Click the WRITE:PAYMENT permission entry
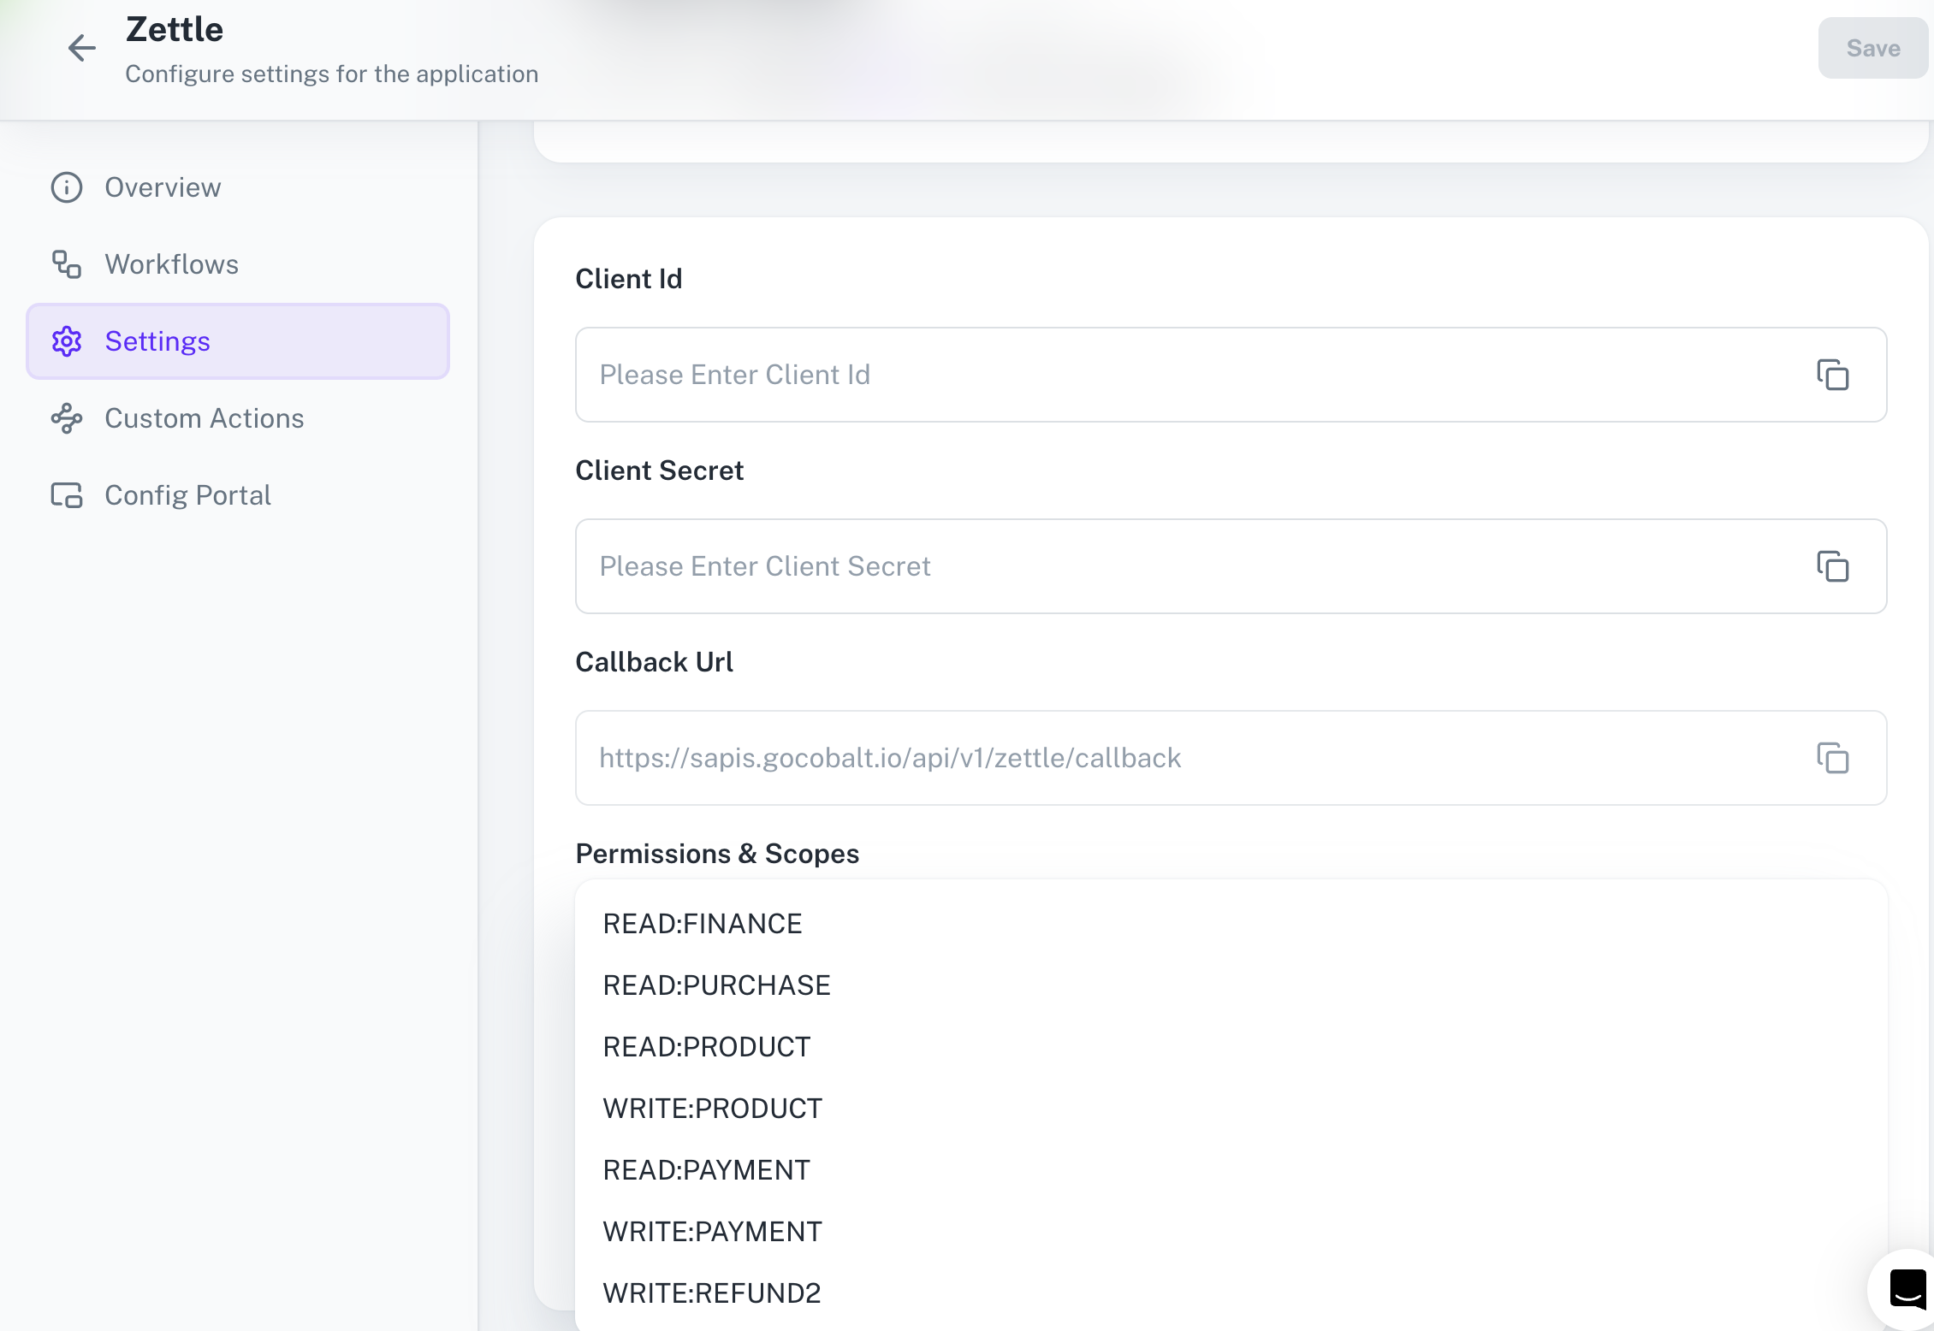Viewport: 1934px width, 1331px height. coord(712,1231)
